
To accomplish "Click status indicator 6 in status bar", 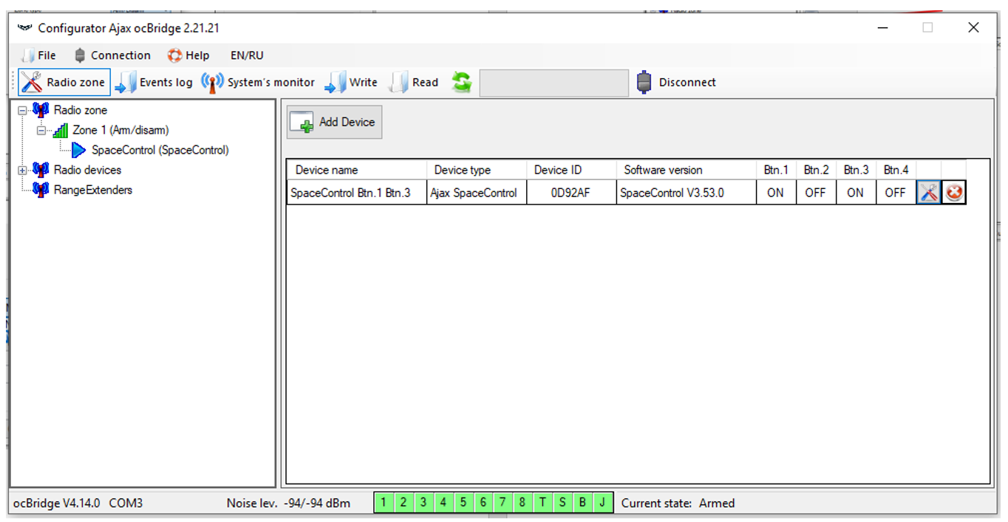I will 483,503.
